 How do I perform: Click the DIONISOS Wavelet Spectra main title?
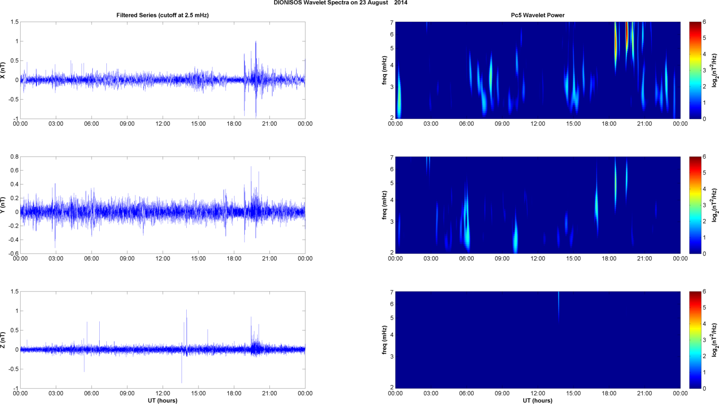click(340, 3)
